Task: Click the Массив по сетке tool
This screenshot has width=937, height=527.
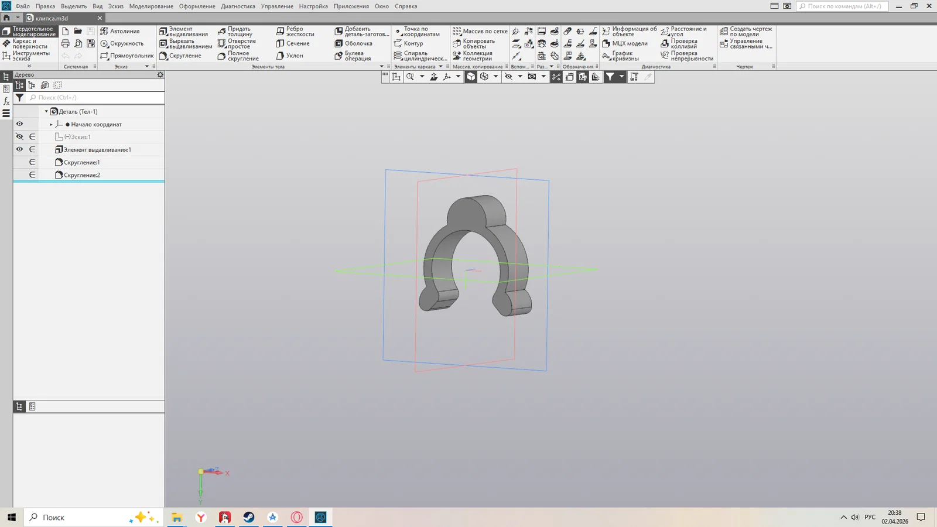Action: (480, 32)
